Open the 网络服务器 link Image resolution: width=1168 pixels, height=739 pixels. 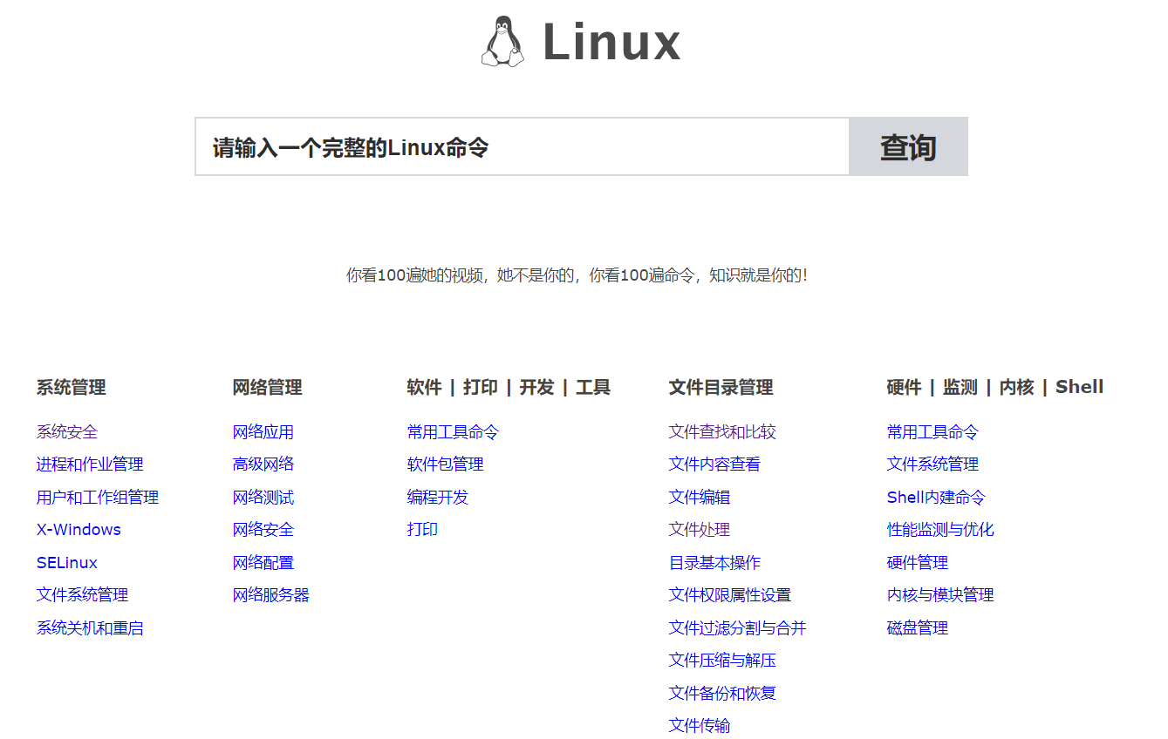click(271, 595)
